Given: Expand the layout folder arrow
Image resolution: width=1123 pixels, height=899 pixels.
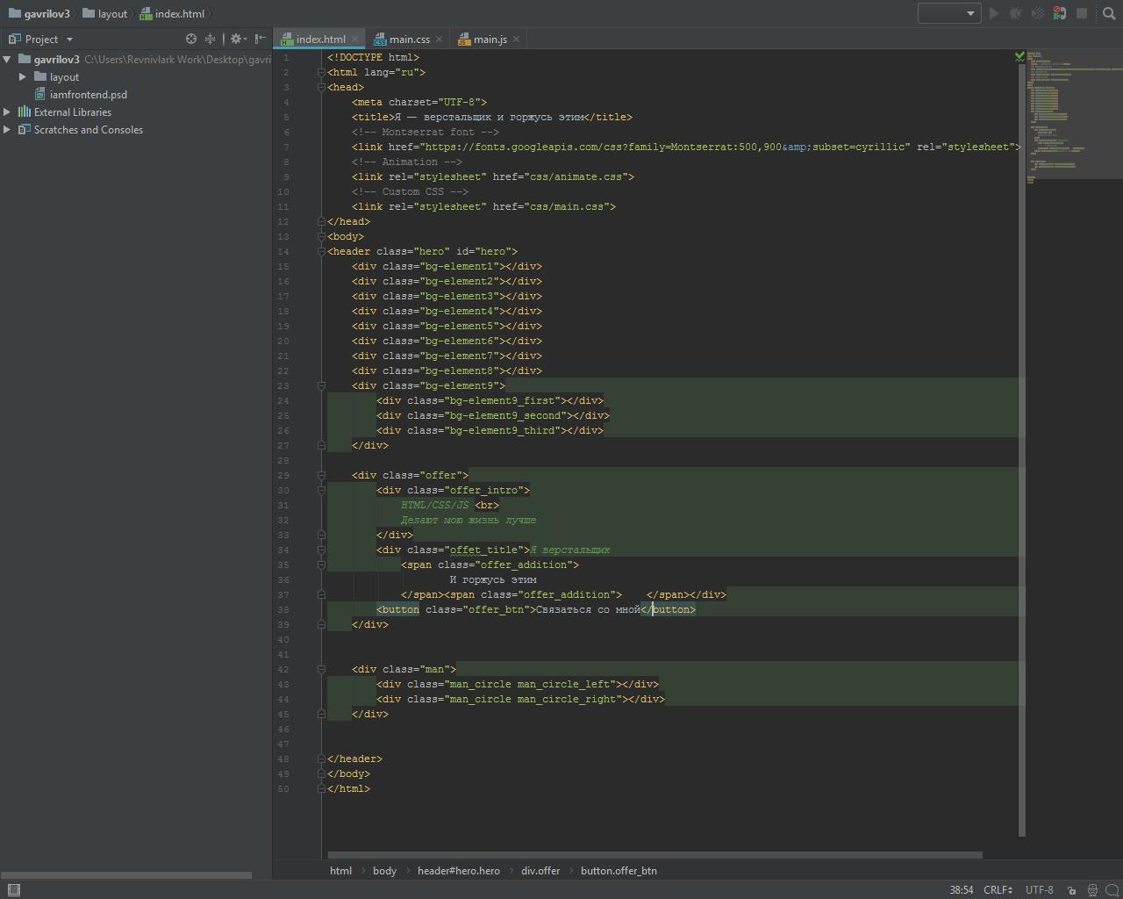Looking at the screenshot, I should (x=23, y=76).
